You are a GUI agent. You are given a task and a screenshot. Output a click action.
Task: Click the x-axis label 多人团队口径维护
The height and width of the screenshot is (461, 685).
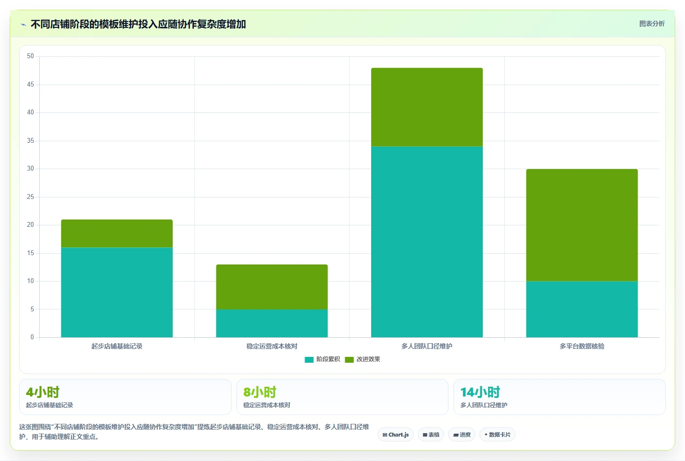pos(427,346)
